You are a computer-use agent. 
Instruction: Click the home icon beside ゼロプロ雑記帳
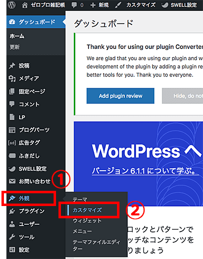(x=25, y=5)
